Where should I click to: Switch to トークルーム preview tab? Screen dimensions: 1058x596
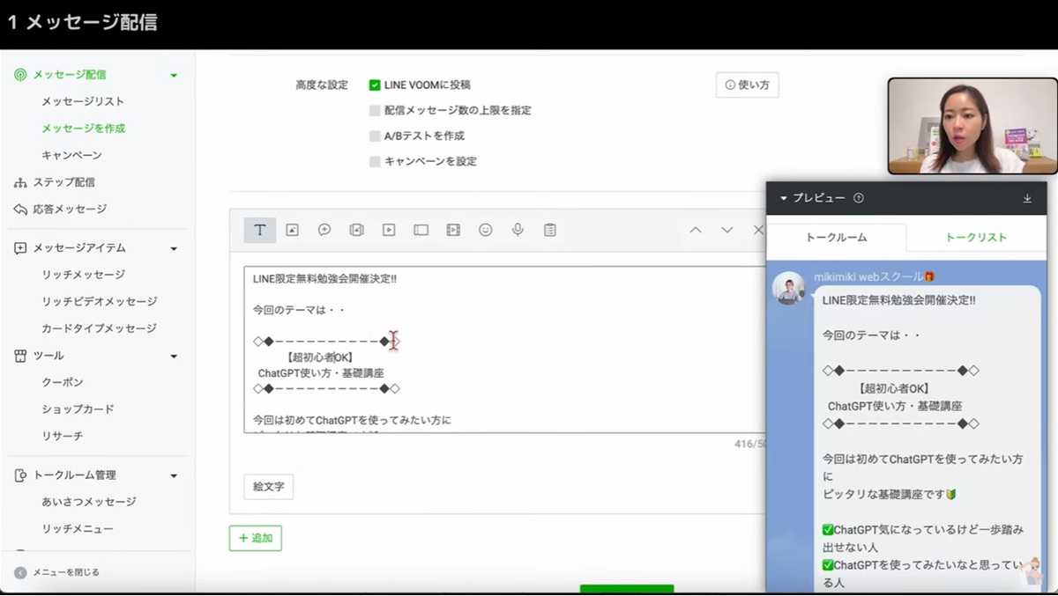pos(837,238)
